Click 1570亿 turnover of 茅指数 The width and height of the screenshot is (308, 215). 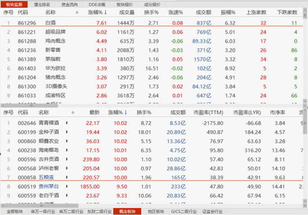(x=203, y=59)
